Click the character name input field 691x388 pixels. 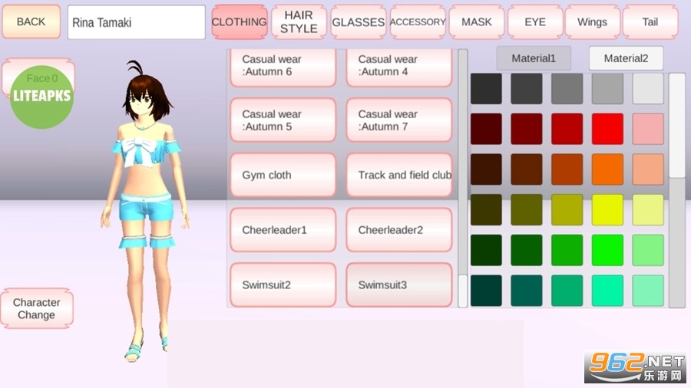[x=136, y=22]
